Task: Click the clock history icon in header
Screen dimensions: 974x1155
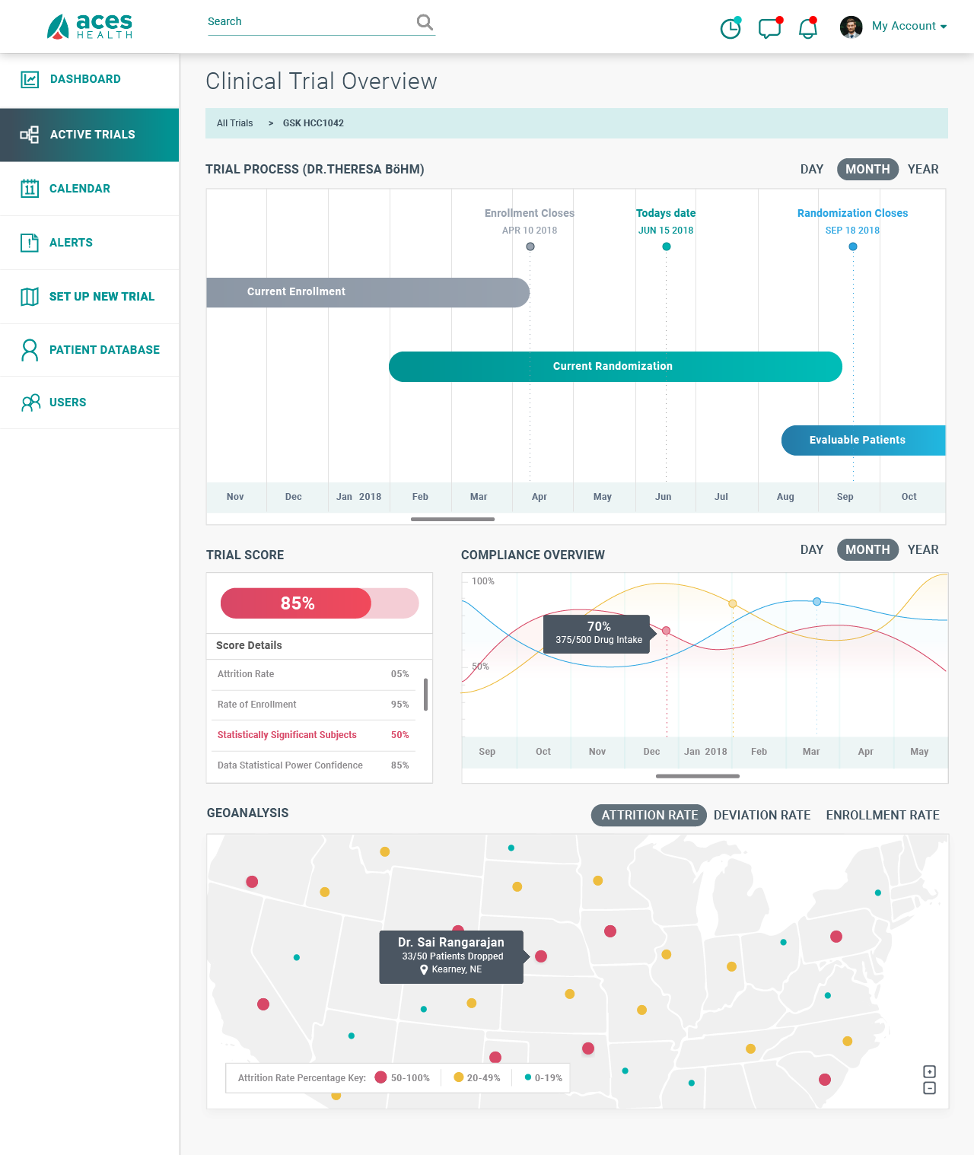Action: coord(730,28)
